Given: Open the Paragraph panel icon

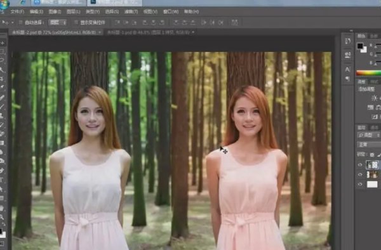Looking at the screenshot, I should [x=348, y=79].
